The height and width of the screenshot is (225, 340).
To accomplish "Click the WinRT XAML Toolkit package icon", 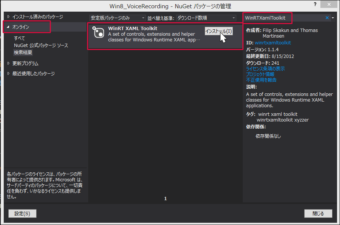I will coord(98,32).
